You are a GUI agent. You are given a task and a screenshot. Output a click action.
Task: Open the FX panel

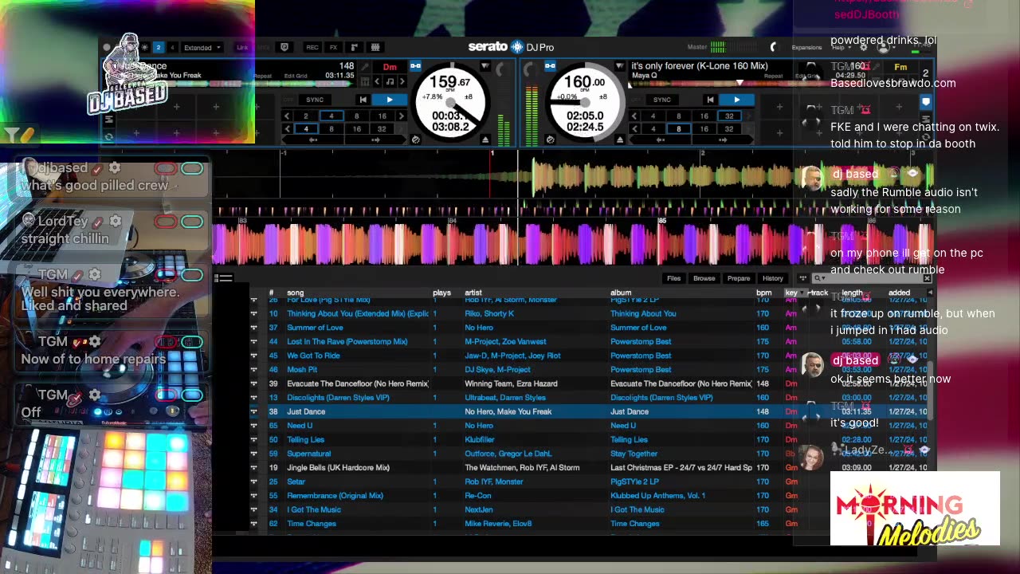click(333, 48)
